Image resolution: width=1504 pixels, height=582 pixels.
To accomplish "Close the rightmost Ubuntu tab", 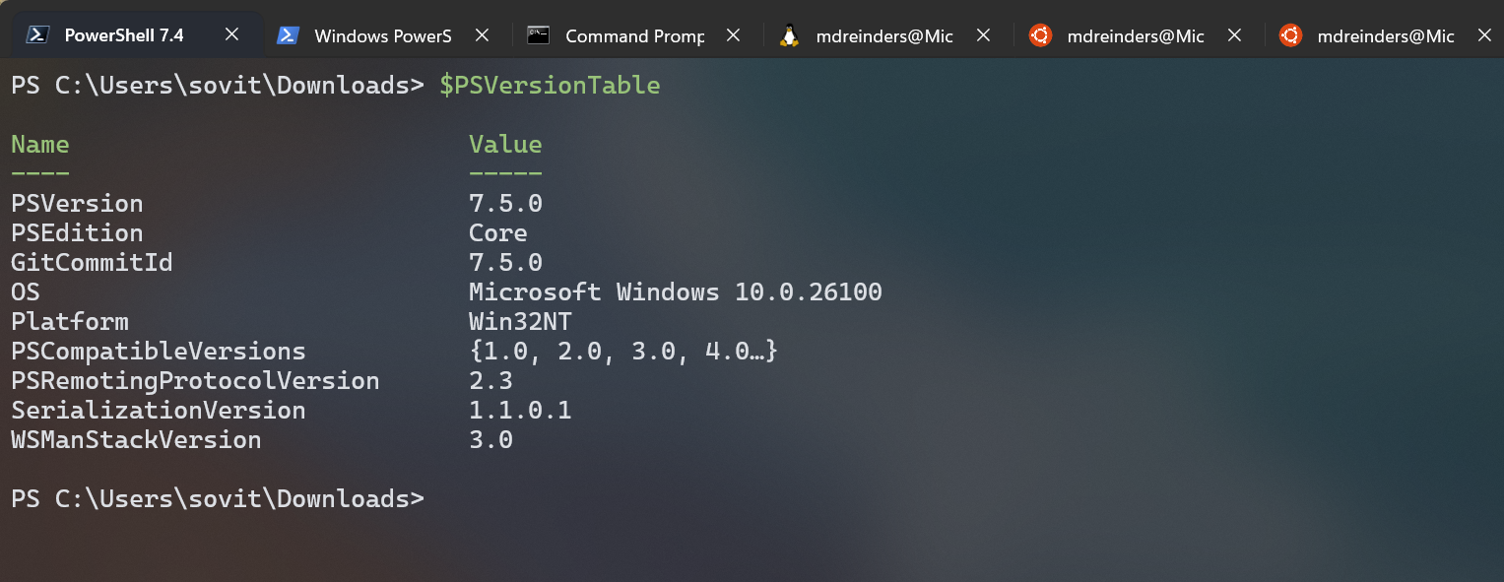I will click(x=1485, y=35).
